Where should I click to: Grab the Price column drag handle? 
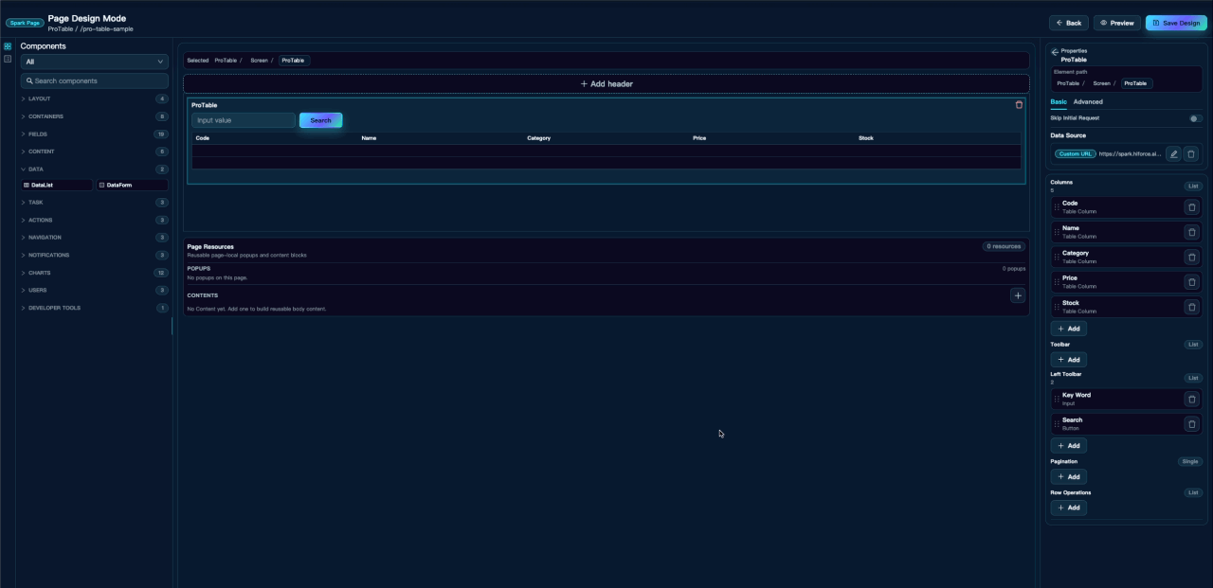point(1057,282)
